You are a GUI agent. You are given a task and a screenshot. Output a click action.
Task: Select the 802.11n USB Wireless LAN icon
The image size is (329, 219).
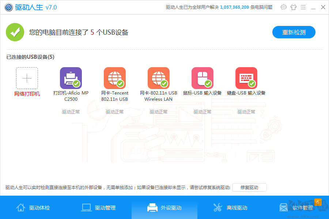159,78
